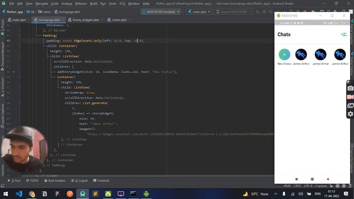
Task: Tap the third James Arthur story avatar
Action: [340, 54]
